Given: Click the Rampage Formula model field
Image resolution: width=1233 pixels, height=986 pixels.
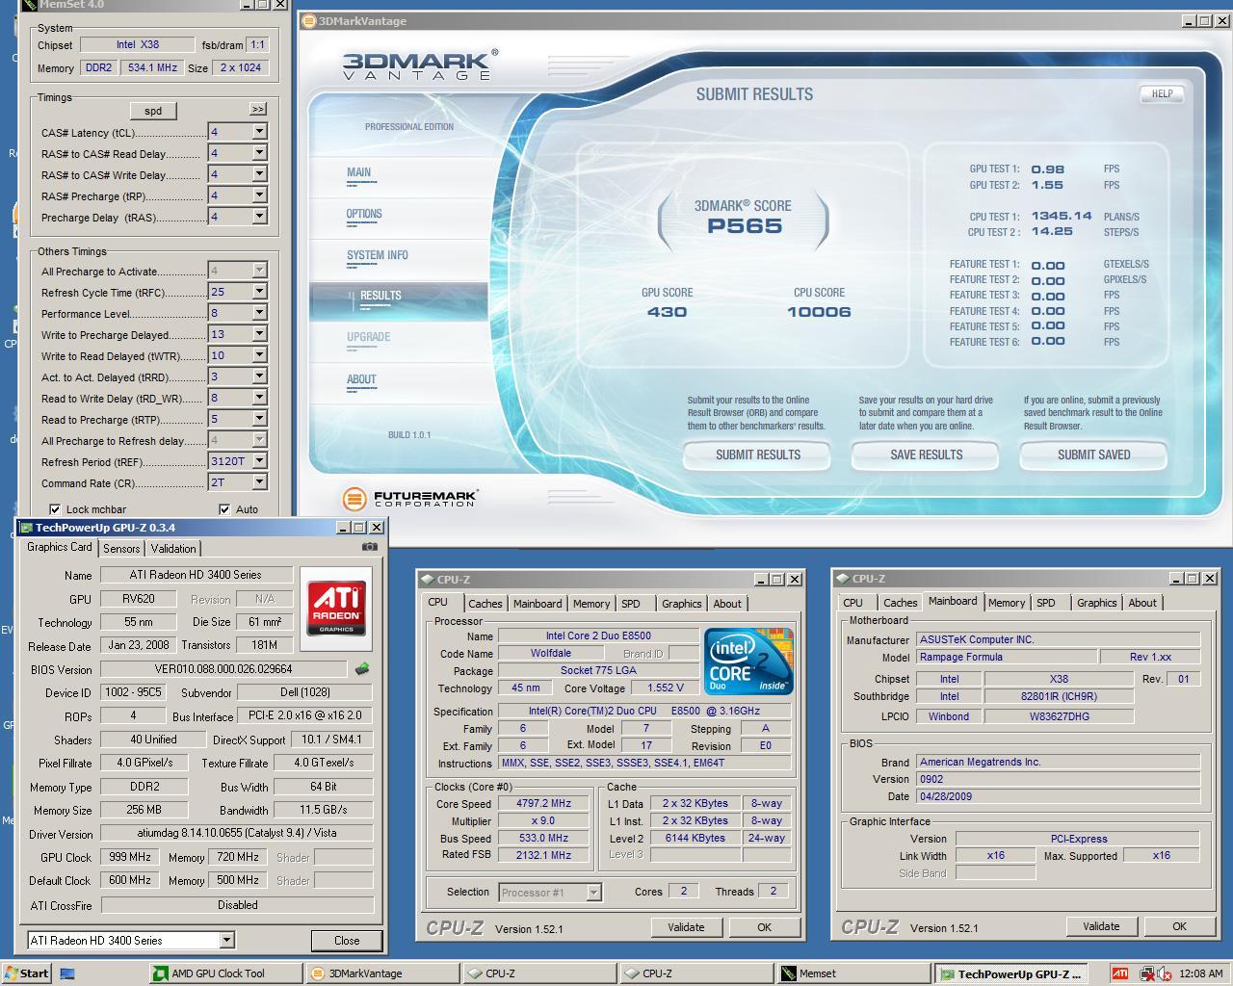Looking at the screenshot, I should [x=1006, y=657].
